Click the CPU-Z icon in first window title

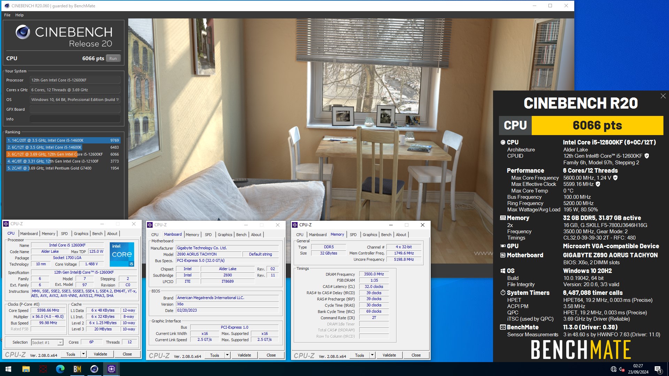coord(6,224)
